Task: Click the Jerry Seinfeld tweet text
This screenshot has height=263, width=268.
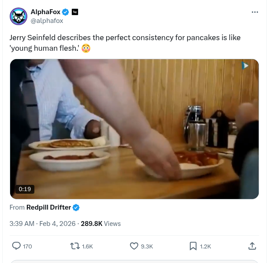Action: tap(125, 38)
